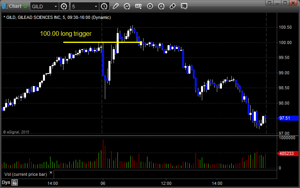Click the play replay button
300x188 pixels.
(150, 6)
